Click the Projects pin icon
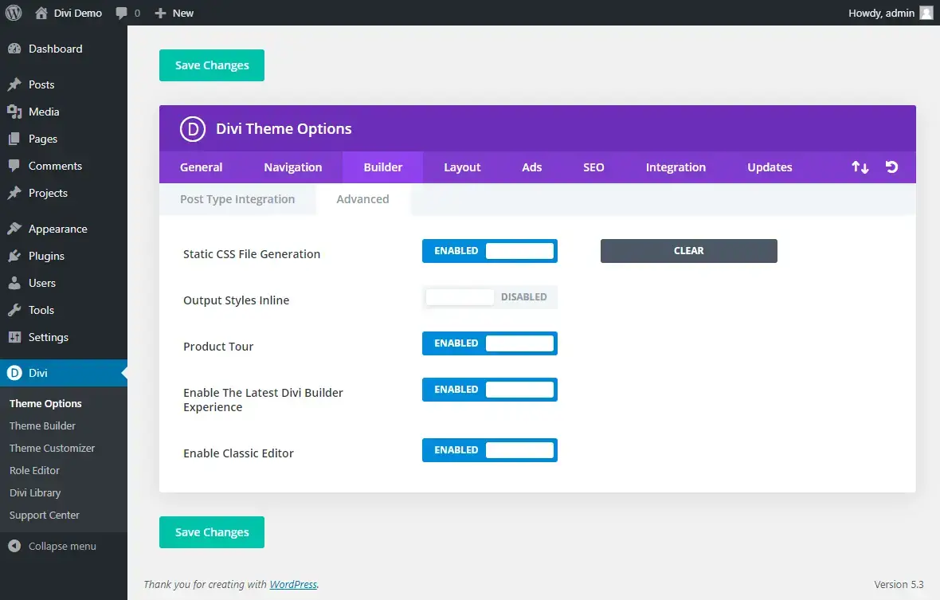 (14, 192)
